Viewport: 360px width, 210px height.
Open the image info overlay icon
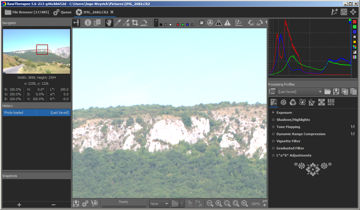coord(88,23)
